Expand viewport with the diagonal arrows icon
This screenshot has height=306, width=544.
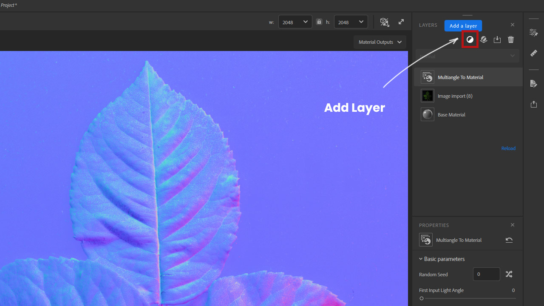pos(401,22)
